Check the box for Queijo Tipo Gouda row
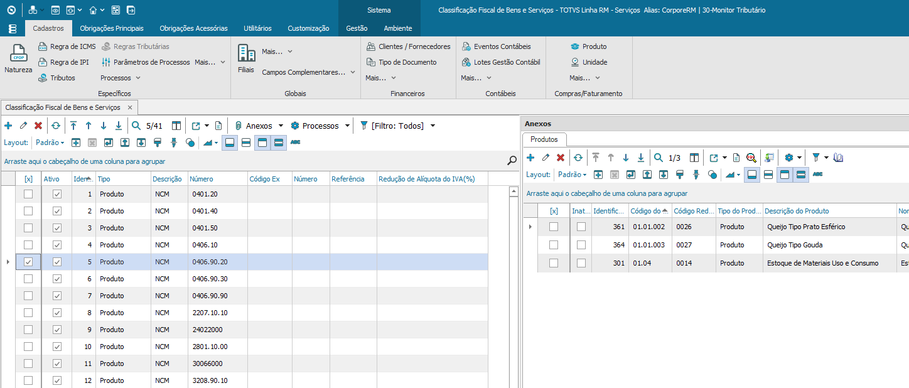This screenshot has width=909, height=388. pyautogui.click(x=553, y=245)
